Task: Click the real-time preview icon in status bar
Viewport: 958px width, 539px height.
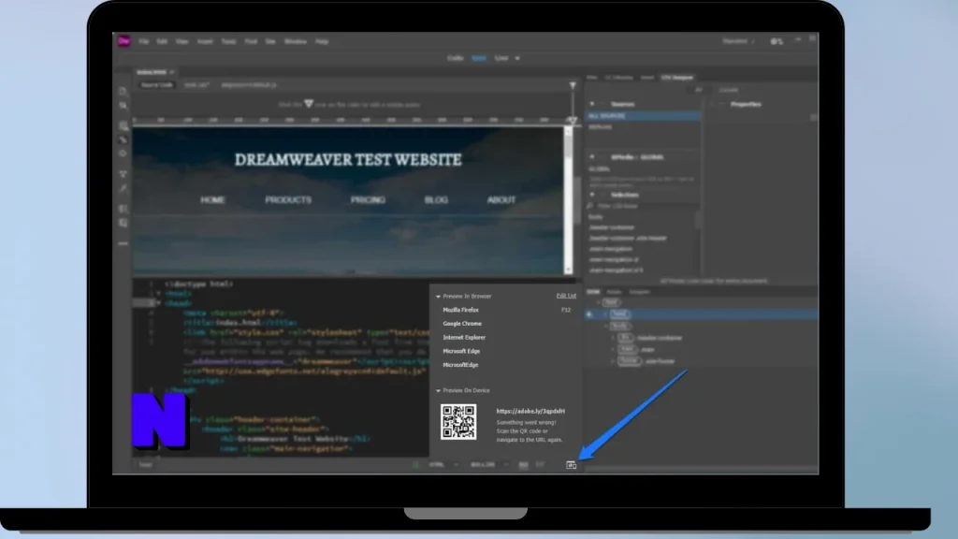Action: (x=571, y=465)
